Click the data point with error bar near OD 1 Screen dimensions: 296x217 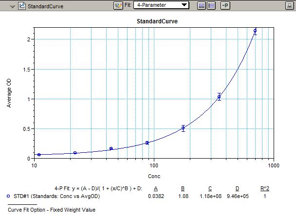pos(219,97)
